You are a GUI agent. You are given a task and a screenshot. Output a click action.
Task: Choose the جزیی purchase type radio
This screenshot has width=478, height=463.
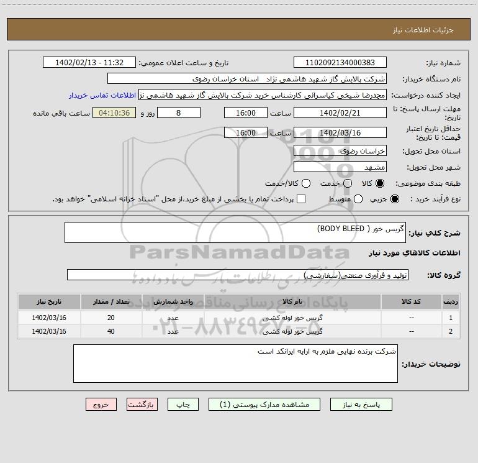[x=395, y=199]
